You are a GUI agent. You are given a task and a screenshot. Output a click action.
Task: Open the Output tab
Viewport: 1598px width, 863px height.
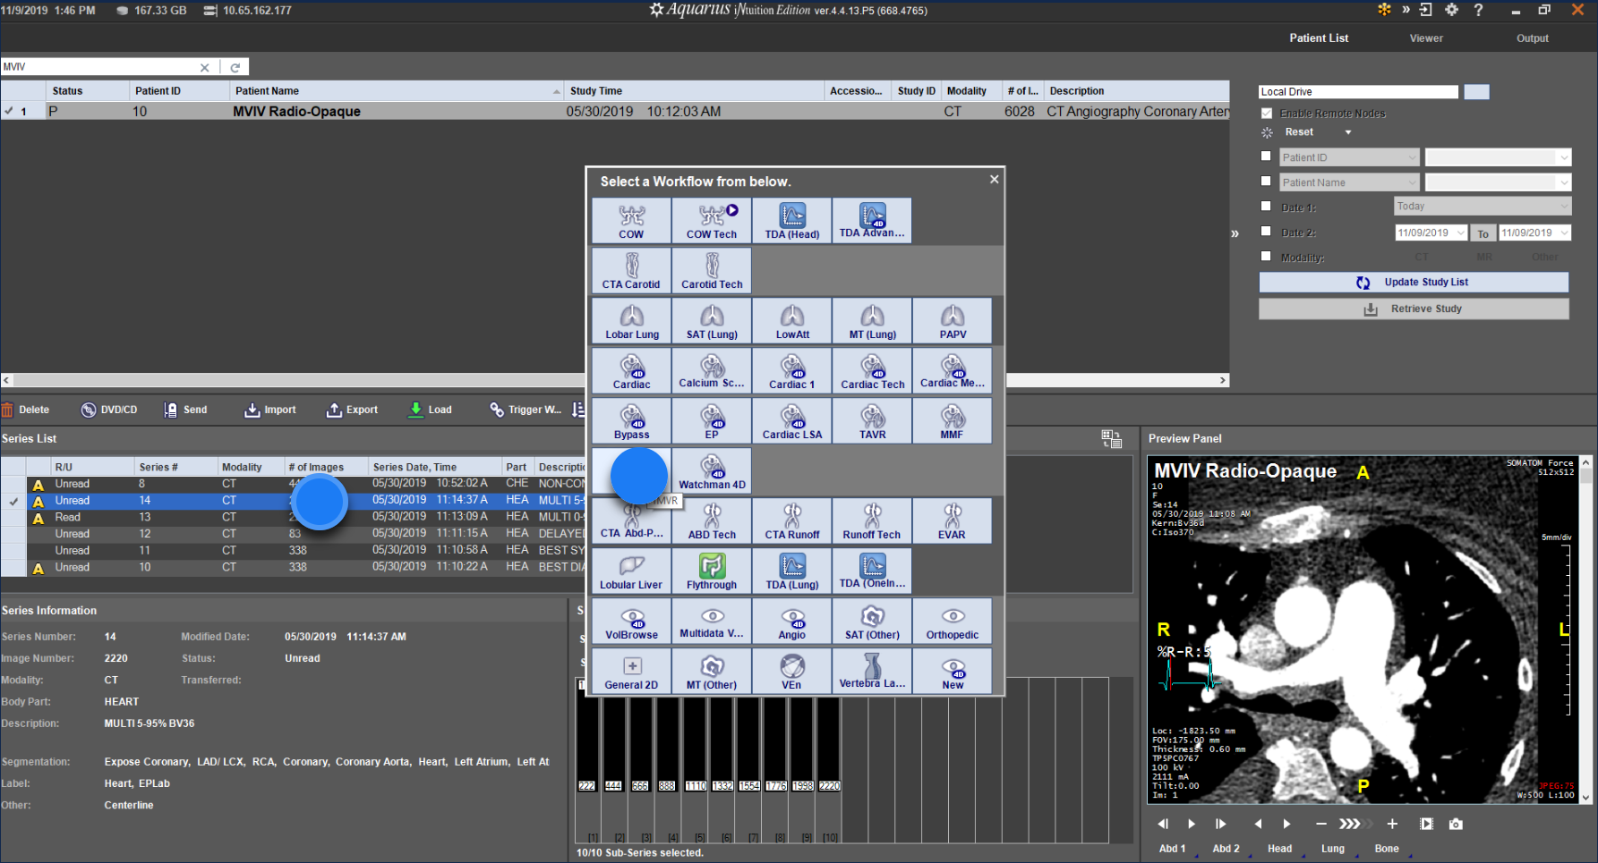click(1532, 38)
